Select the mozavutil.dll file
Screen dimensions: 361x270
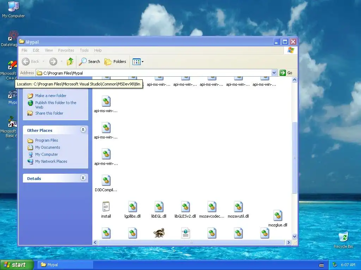(x=238, y=210)
